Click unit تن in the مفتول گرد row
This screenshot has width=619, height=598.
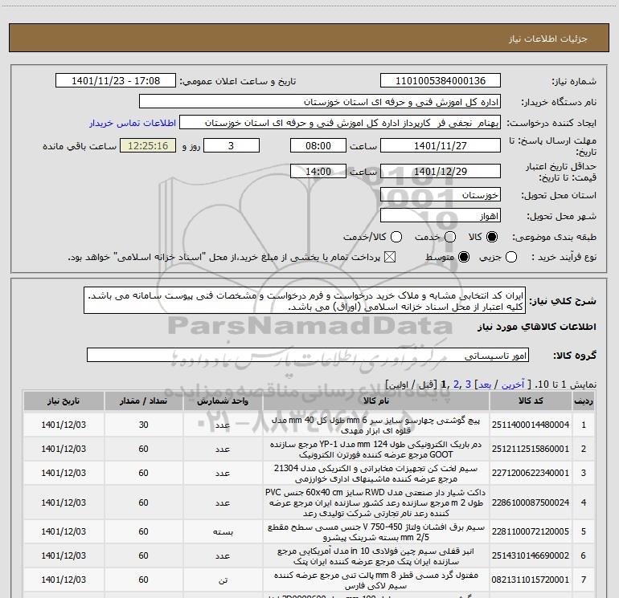coord(223,580)
